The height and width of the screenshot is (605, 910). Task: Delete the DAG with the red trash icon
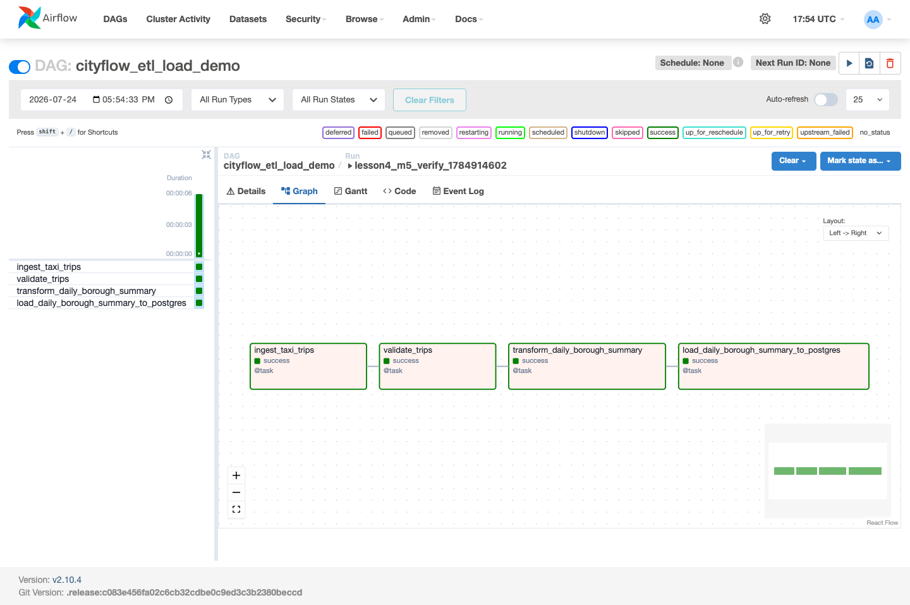[x=890, y=63]
